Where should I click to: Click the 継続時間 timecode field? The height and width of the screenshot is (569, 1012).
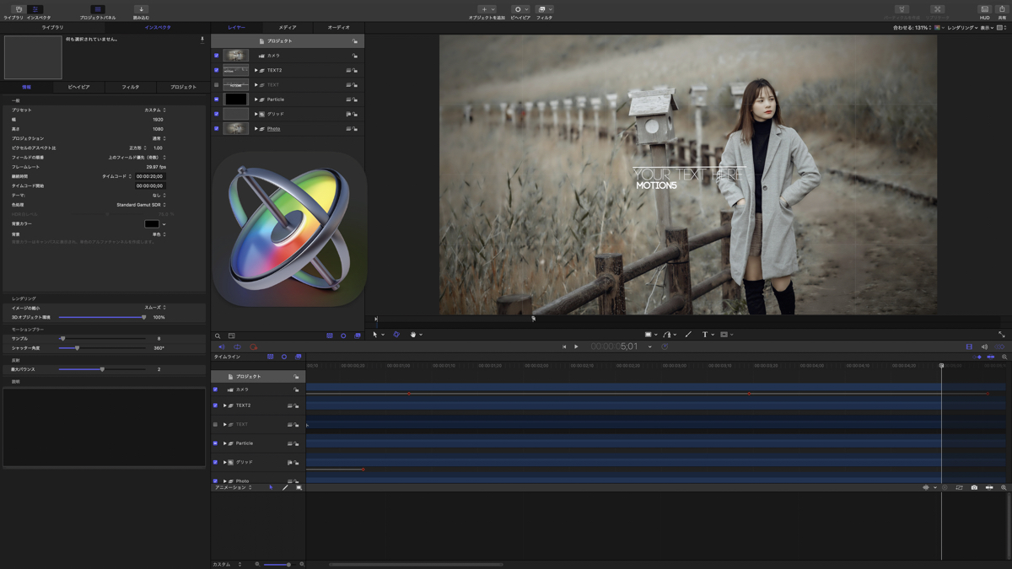(150, 176)
